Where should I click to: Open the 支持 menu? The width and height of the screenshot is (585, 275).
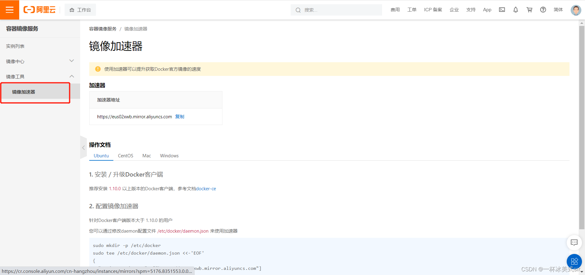pyautogui.click(x=471, y=10)
